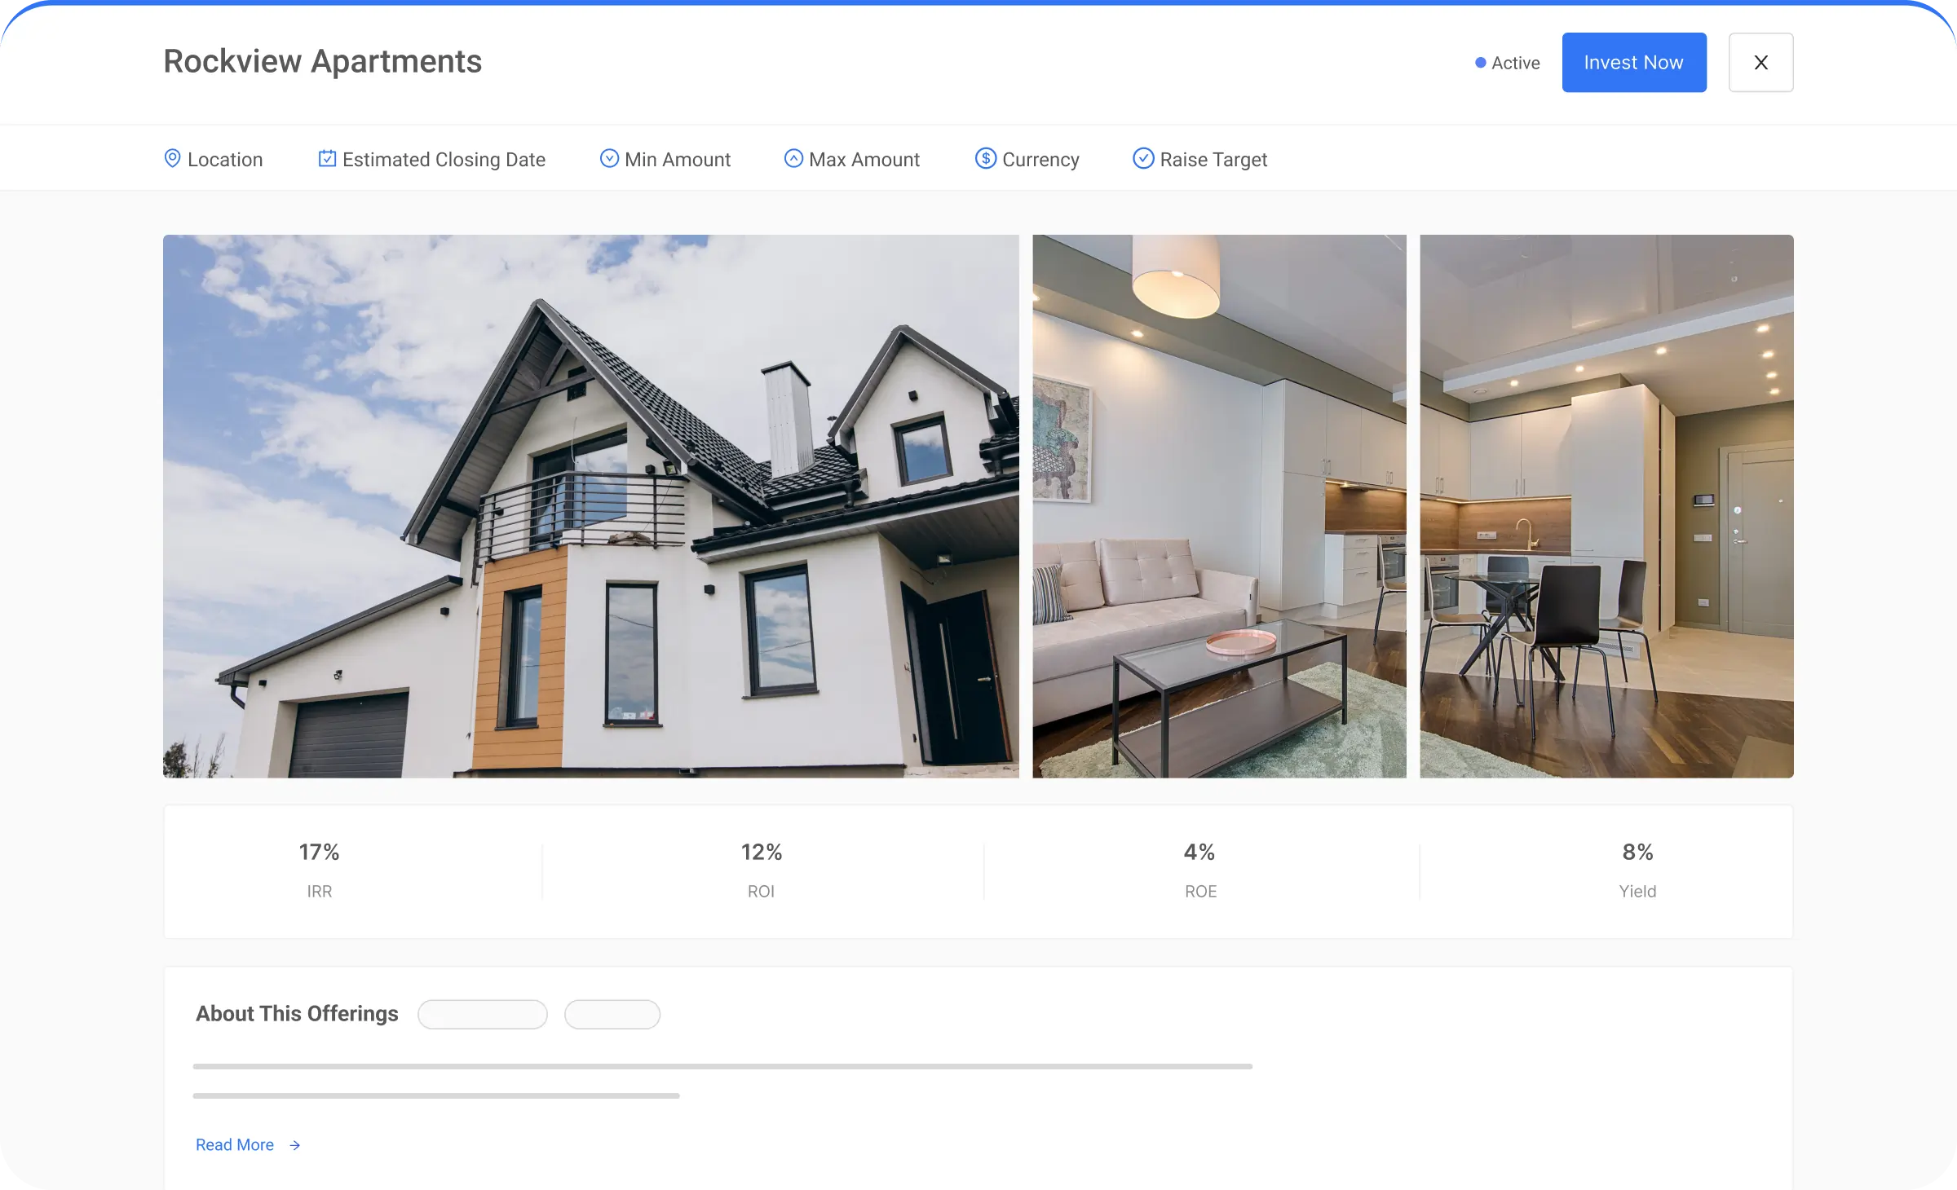1957x1190 pixels.
Task: Select the Estimated Closing Date label
Action: (x=444, y=160)
